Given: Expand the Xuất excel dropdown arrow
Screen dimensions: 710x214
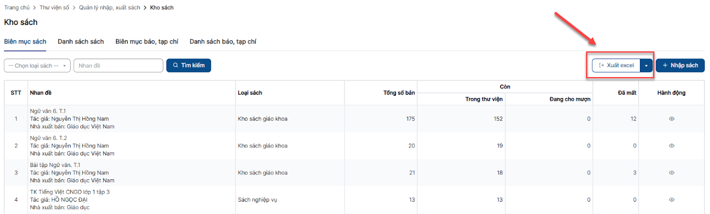Looking at the screenshot, I should point(646,66).
